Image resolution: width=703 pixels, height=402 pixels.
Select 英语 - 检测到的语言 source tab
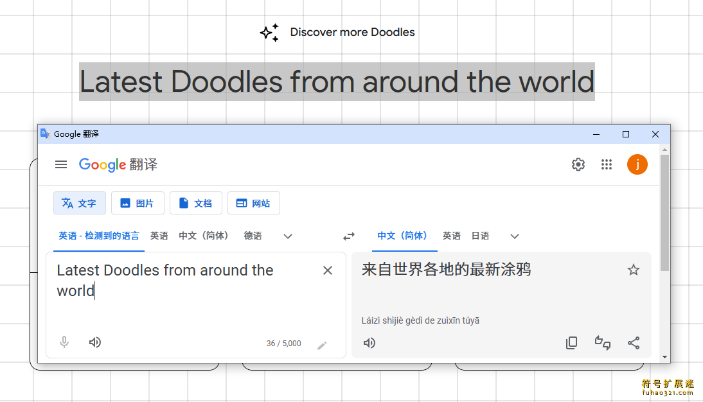[99, 236]
